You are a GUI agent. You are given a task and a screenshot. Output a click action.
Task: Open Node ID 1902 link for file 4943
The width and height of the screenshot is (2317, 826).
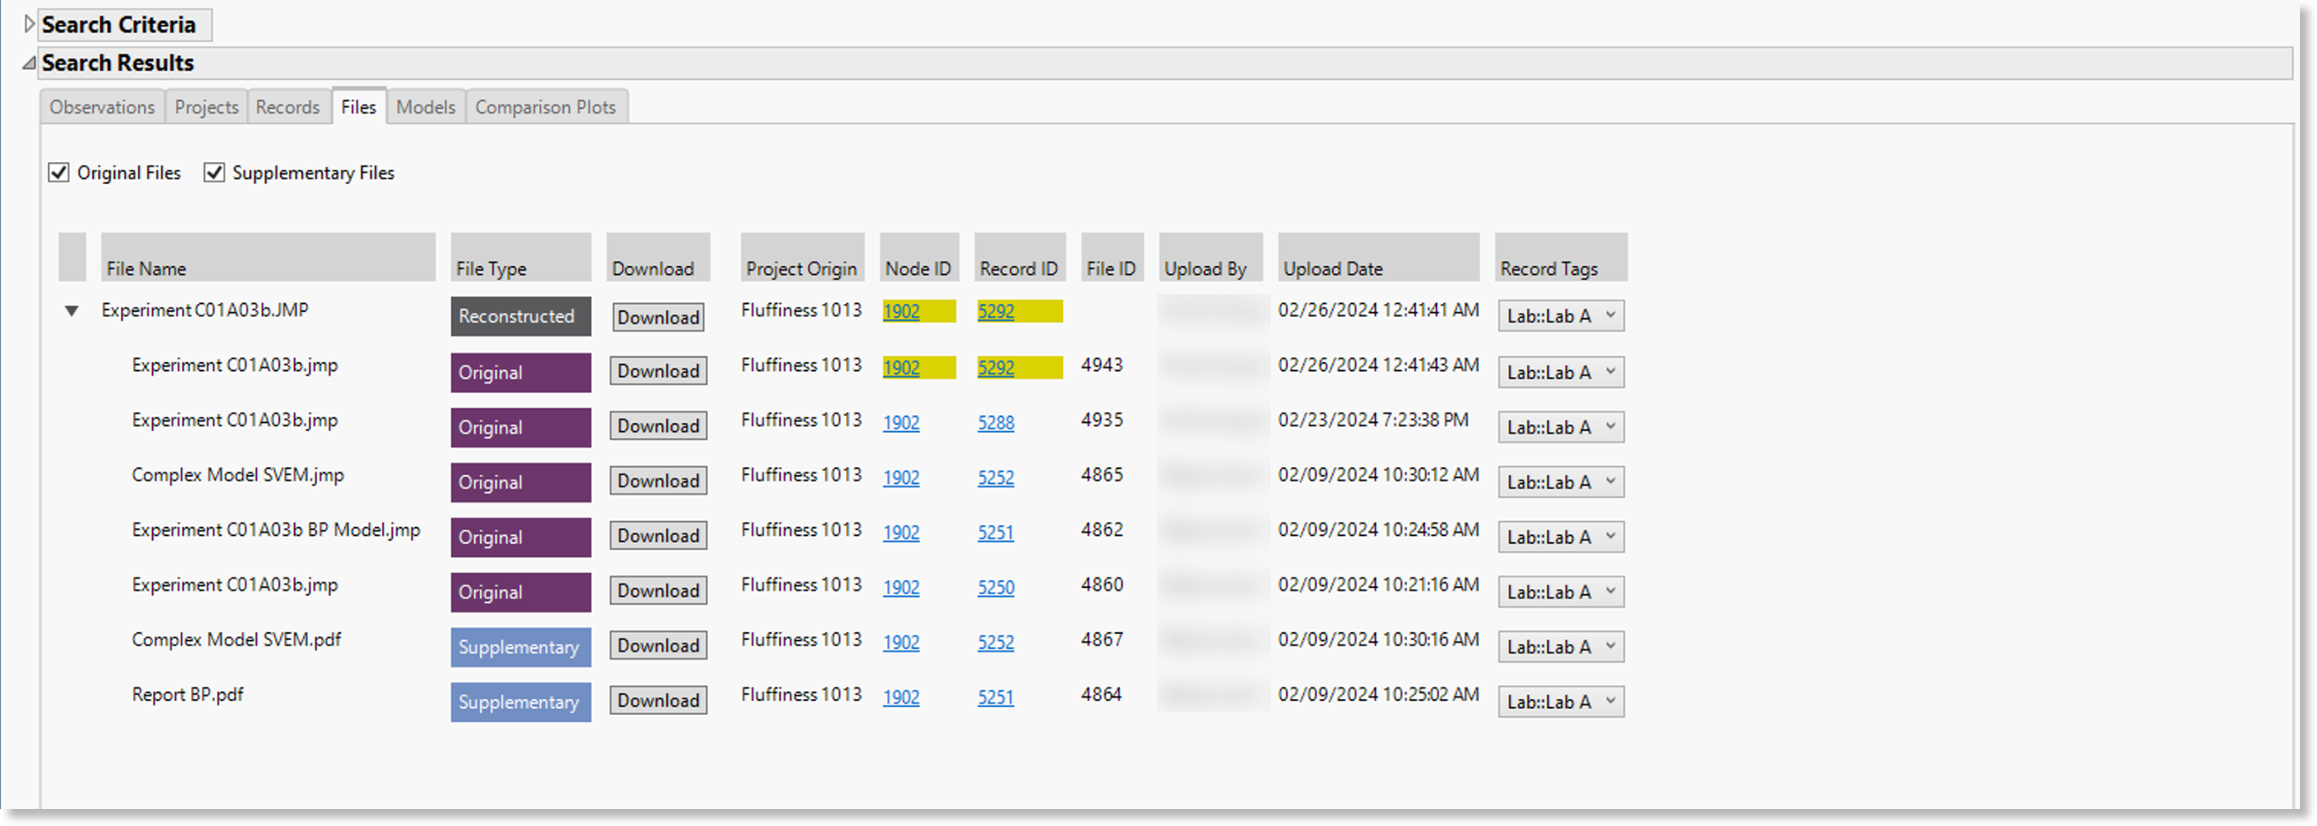(x=902, y=368)
